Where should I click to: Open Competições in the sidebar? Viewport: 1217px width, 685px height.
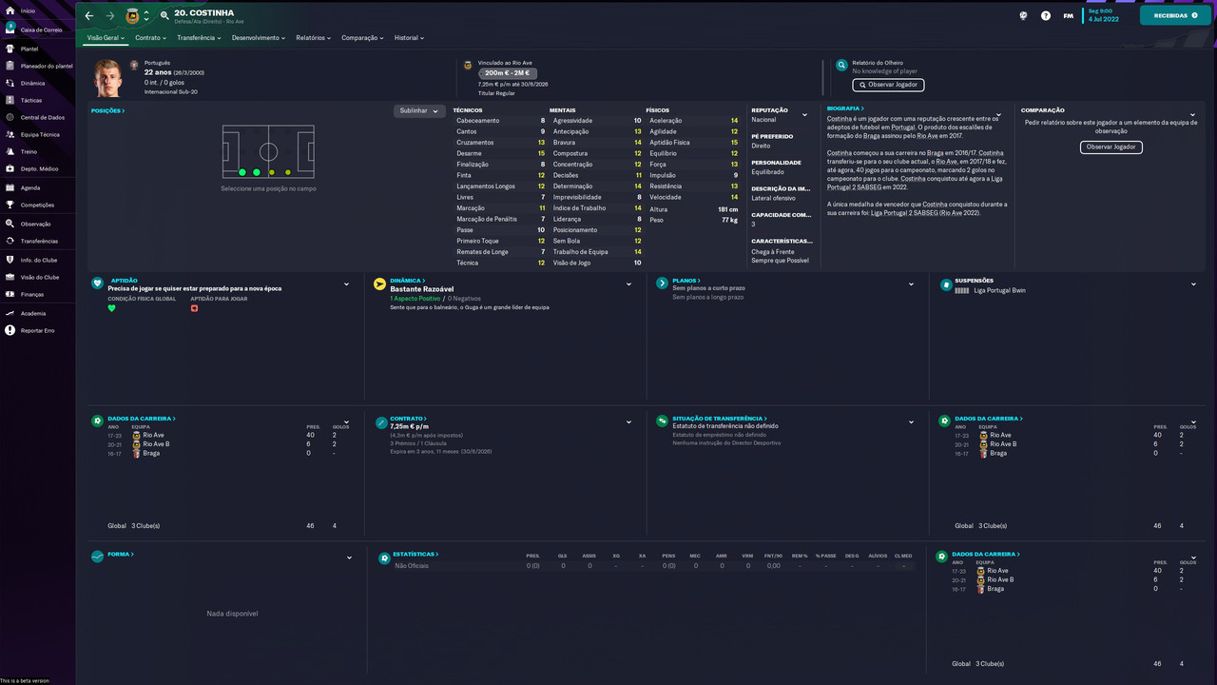(37, 205)
